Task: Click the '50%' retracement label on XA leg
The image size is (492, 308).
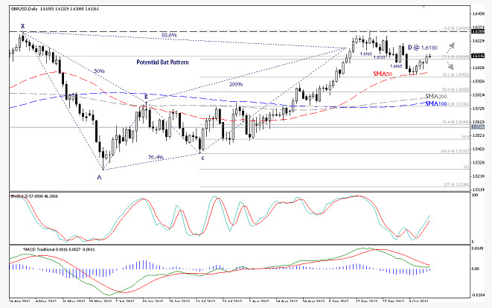Action: (99, 71)
